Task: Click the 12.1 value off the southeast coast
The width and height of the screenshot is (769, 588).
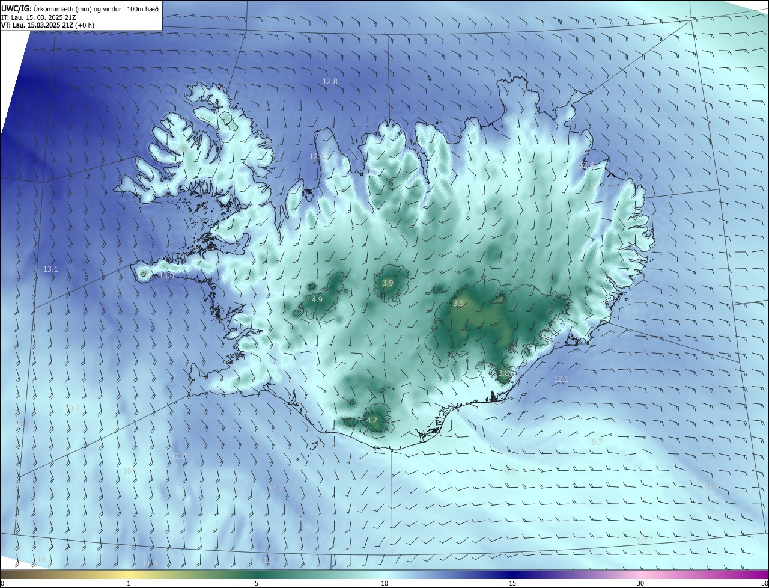Action: (561, 379)
